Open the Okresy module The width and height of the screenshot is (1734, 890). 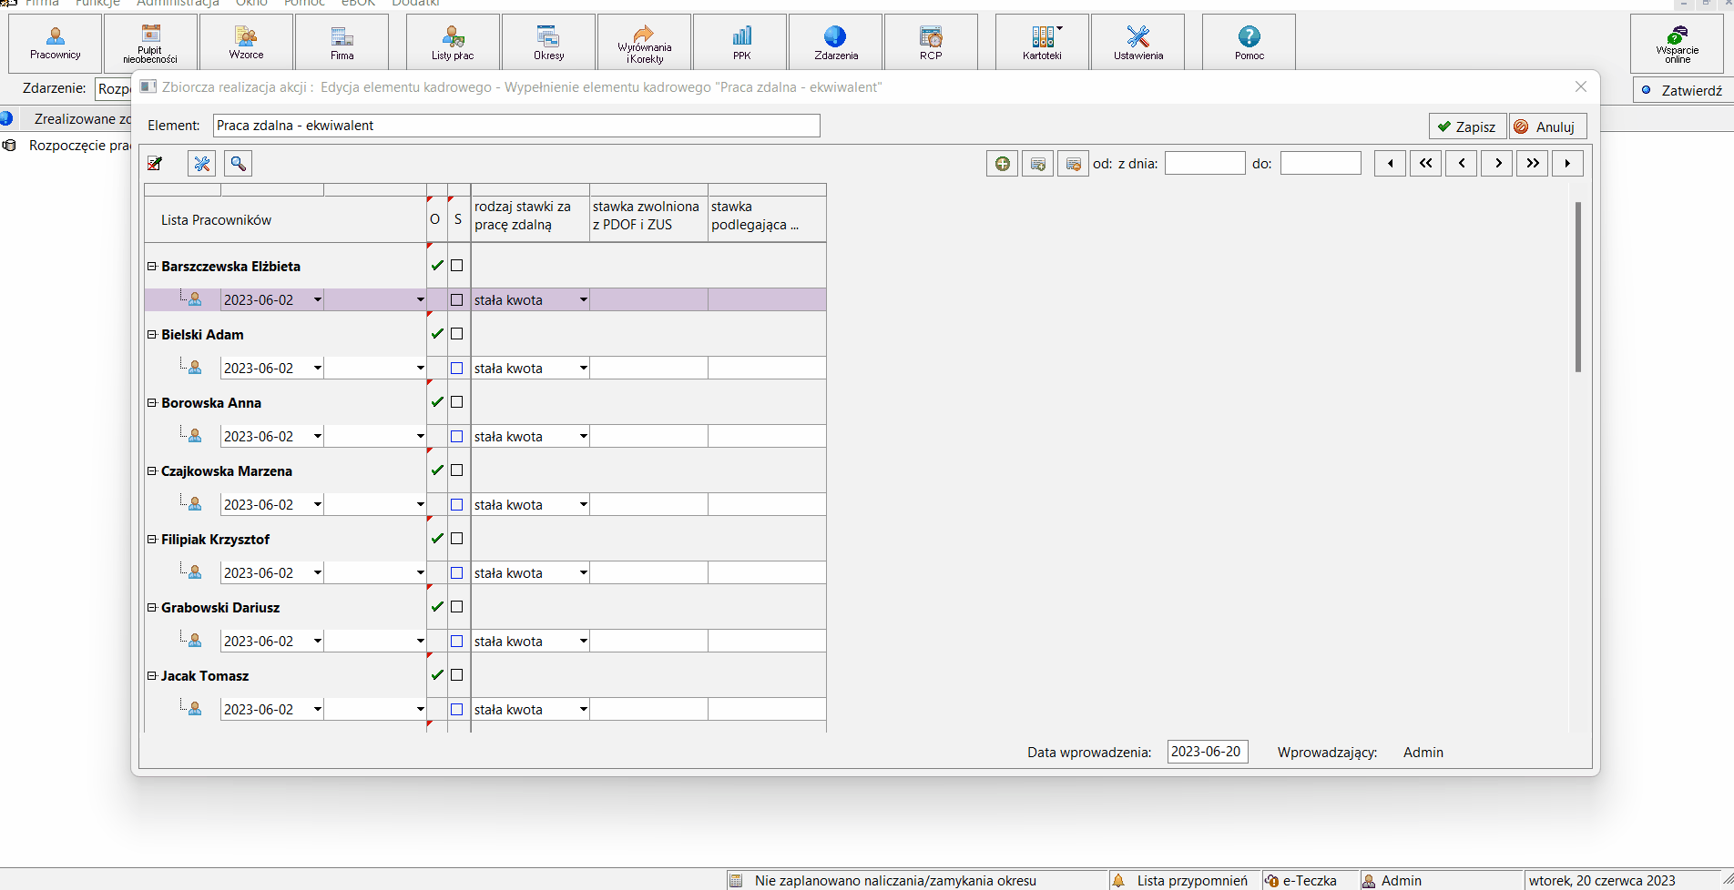tap(548, 43)
